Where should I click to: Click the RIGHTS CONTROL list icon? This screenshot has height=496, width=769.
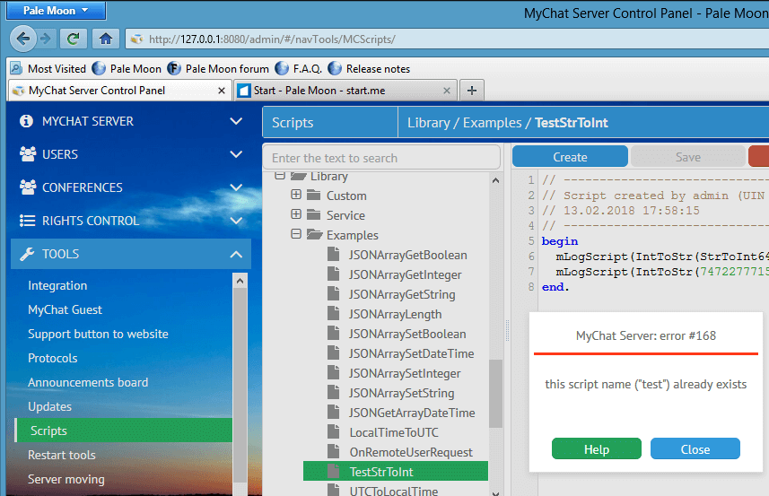[x=27, y=221]
